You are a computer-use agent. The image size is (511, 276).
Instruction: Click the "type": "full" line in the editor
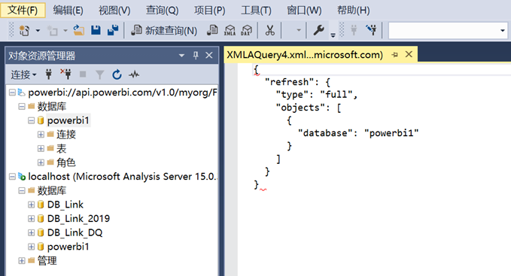click(316, 95)
